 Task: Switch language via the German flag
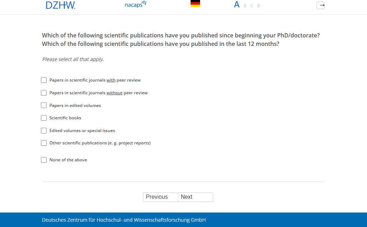click(195, 4)
